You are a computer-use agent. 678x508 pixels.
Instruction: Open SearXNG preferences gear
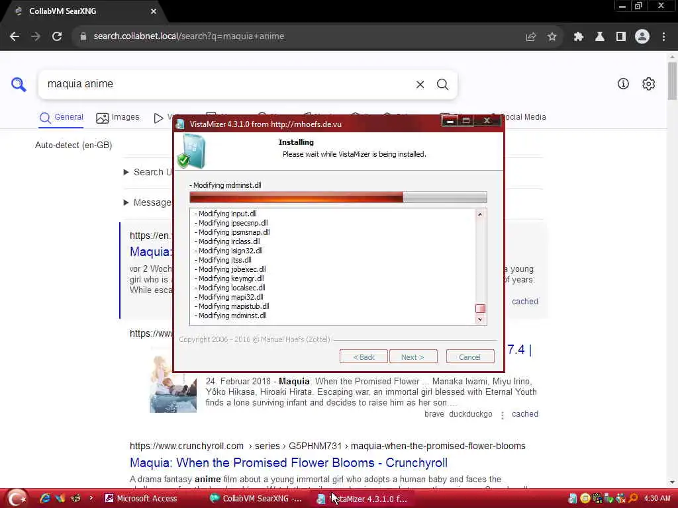tap(649, 84)
